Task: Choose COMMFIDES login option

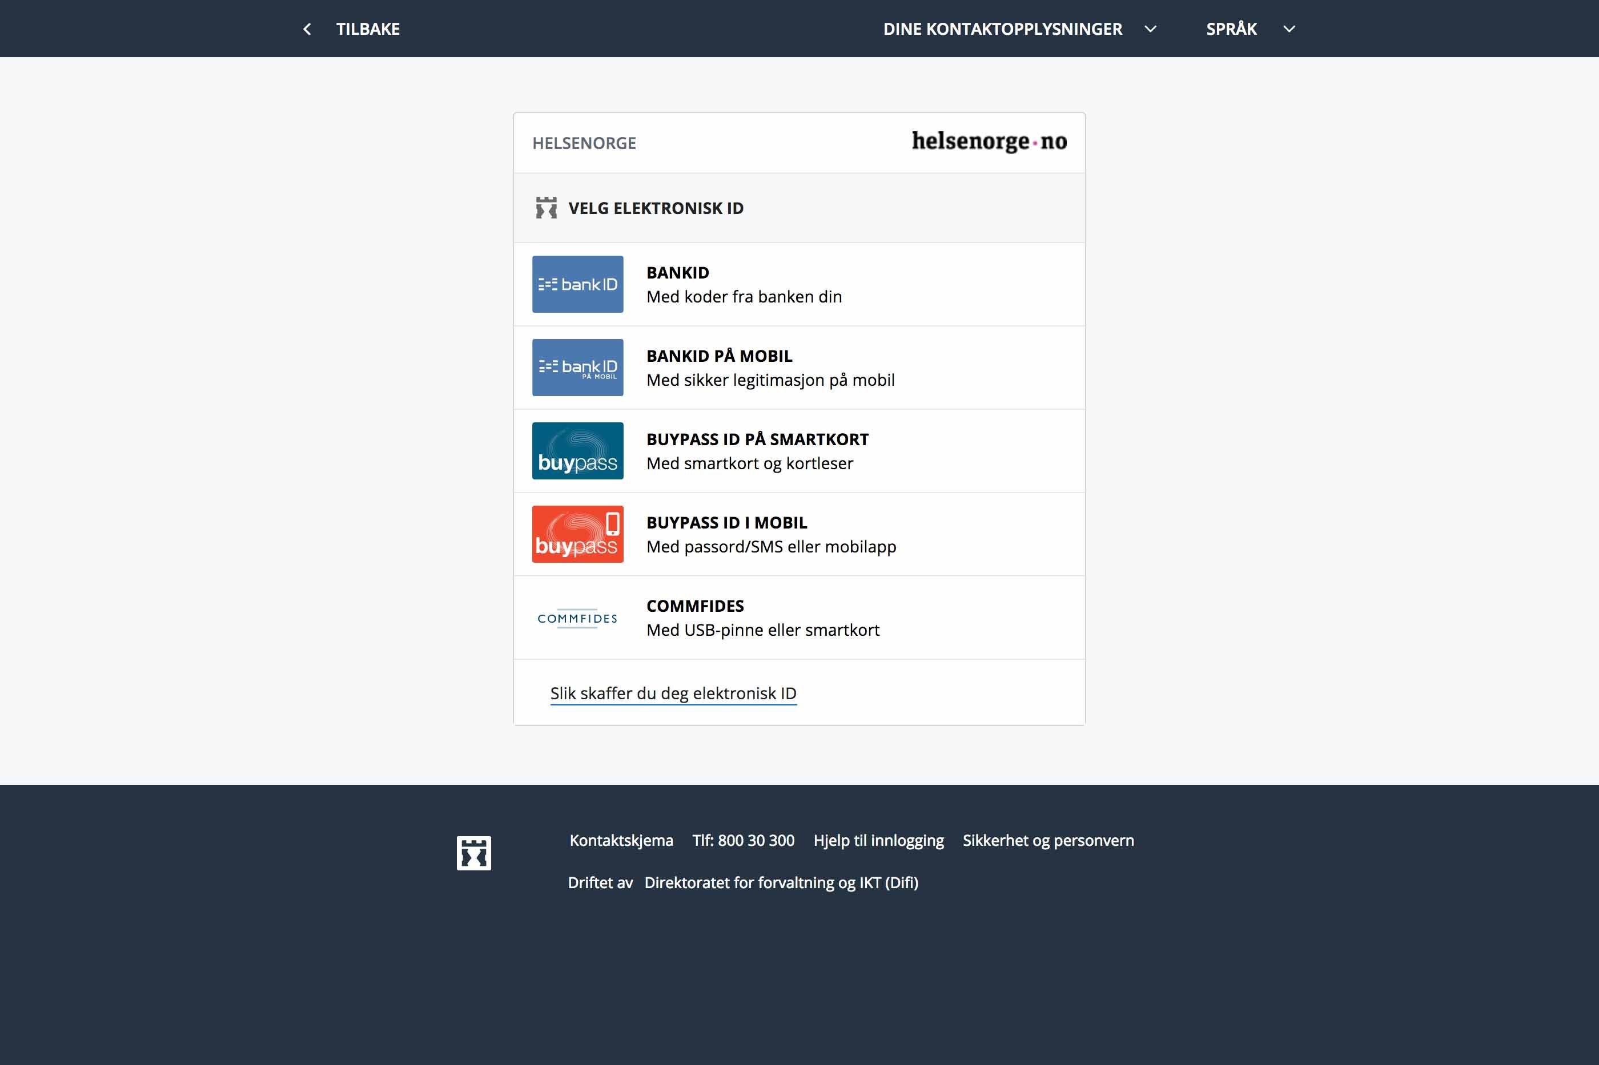Action: tap(799, 618)
